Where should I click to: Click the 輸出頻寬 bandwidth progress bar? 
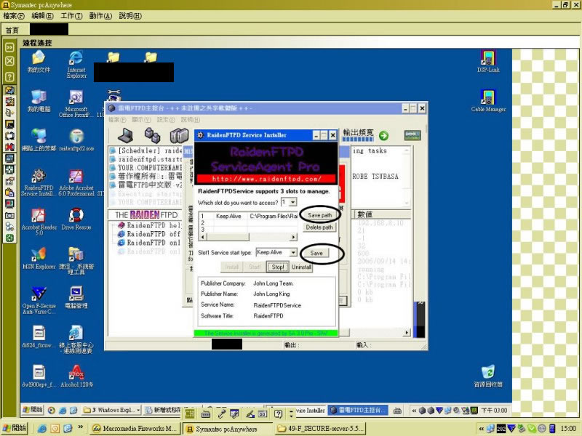coord(358,140)
